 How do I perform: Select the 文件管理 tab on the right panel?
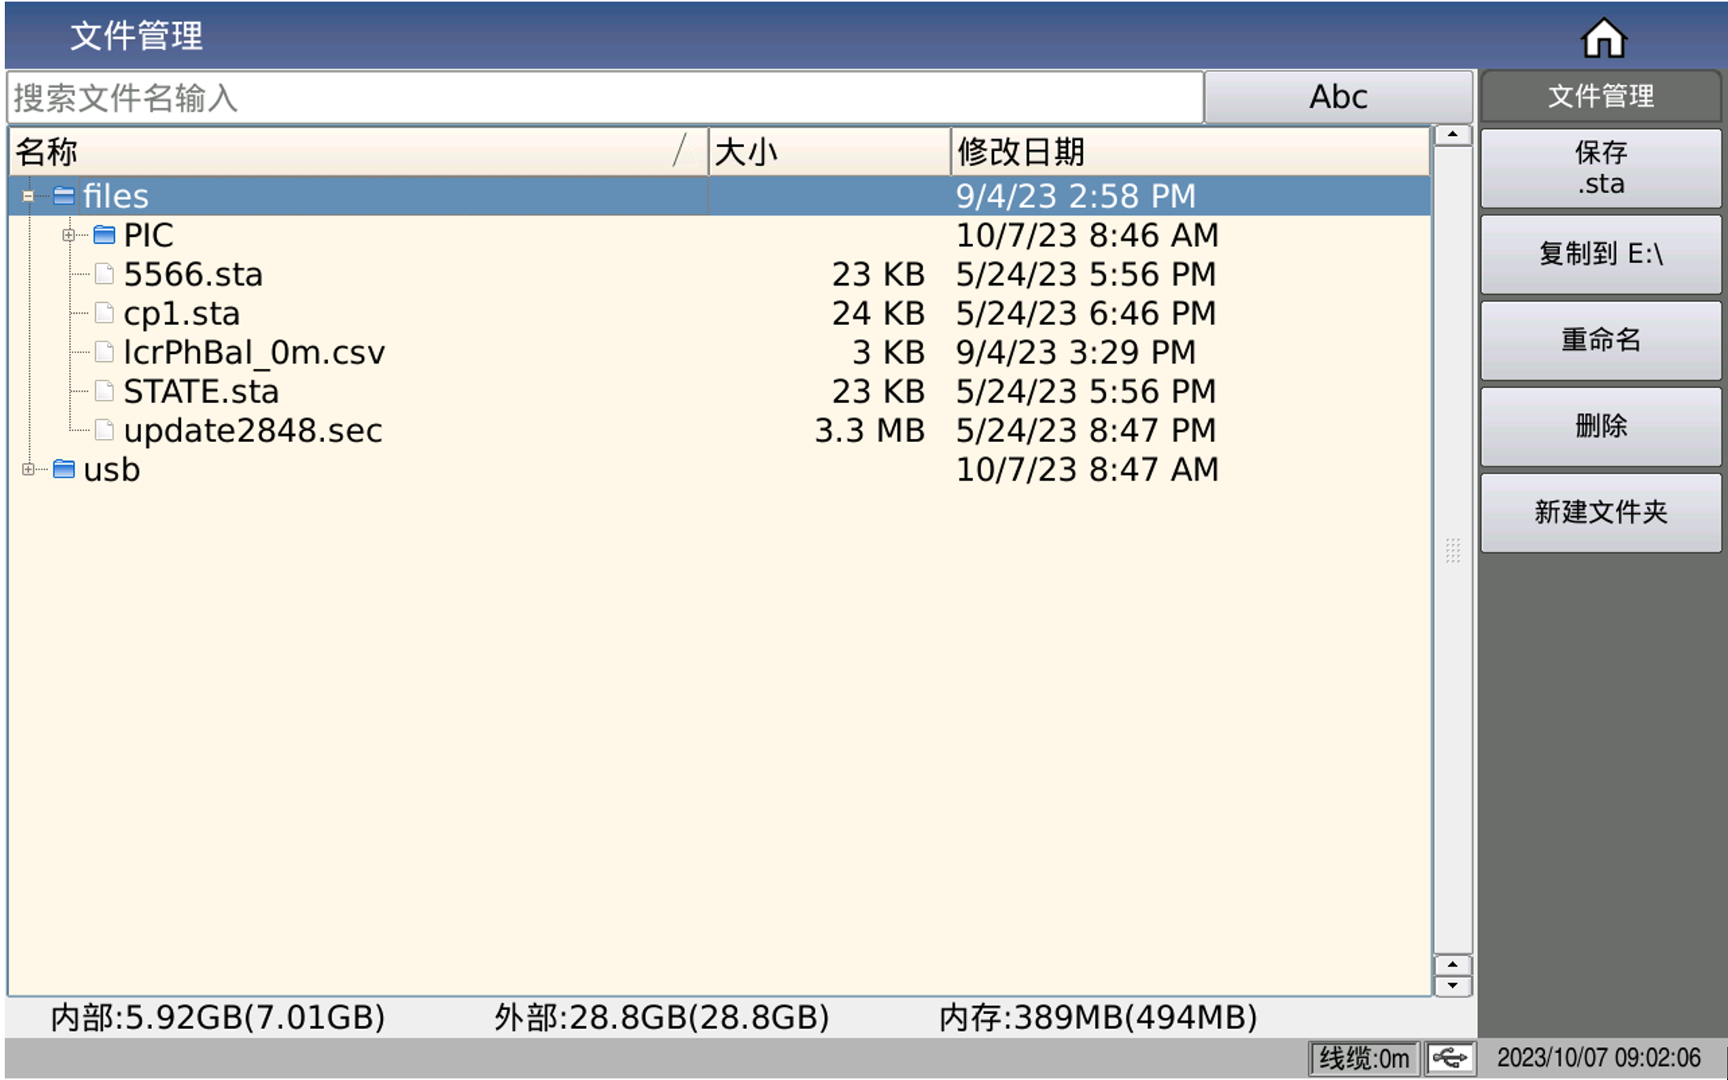point(1600,96)
